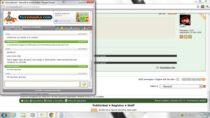Open the bar chart rating icon

pyautogui.click(x=80, y=28)
